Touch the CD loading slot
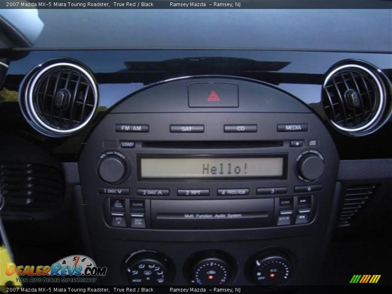Viewport: 392px width, 294px height. pos(212,144)
